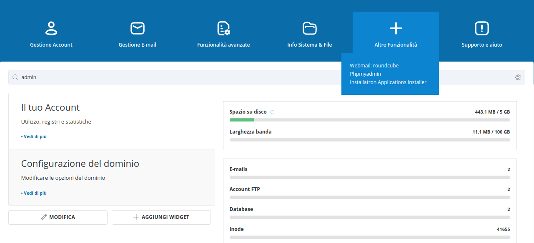Select Webmail: roundcube from dropdown
Viewport: 534px width, 243px height.
(374, 65)
